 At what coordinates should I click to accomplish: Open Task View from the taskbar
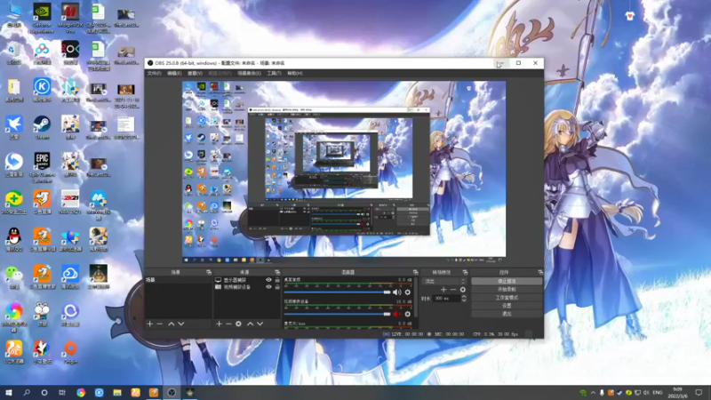pyautogui.click(x=62, y=392)
